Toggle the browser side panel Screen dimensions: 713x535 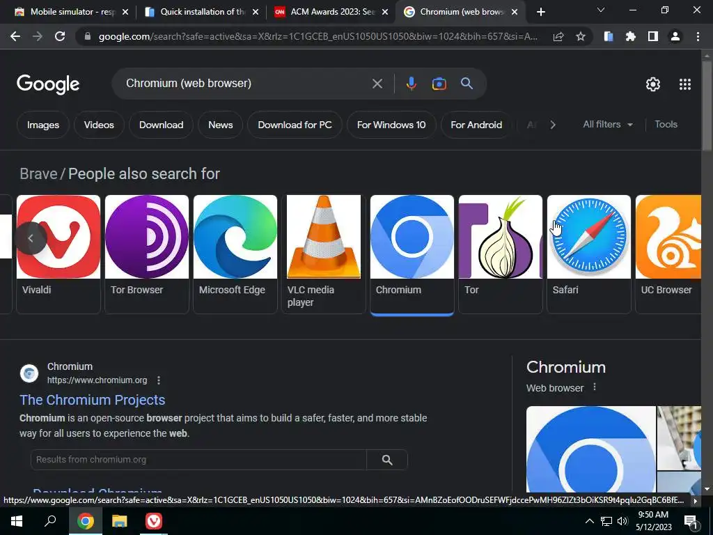click(x=653, y=36)
